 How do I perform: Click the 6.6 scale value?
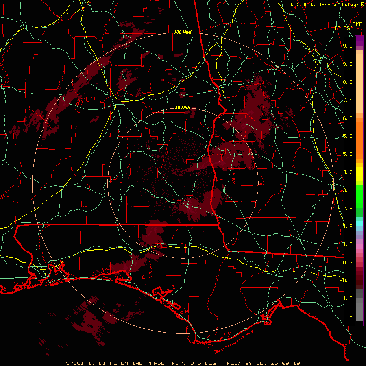click(348, 118)
